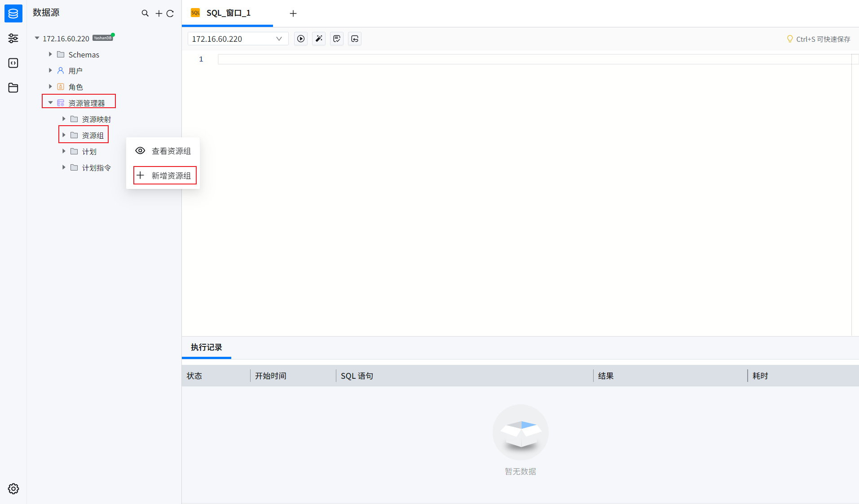
Task: Expand the 计划指令 folder arrow
Action: click(64, 167)
